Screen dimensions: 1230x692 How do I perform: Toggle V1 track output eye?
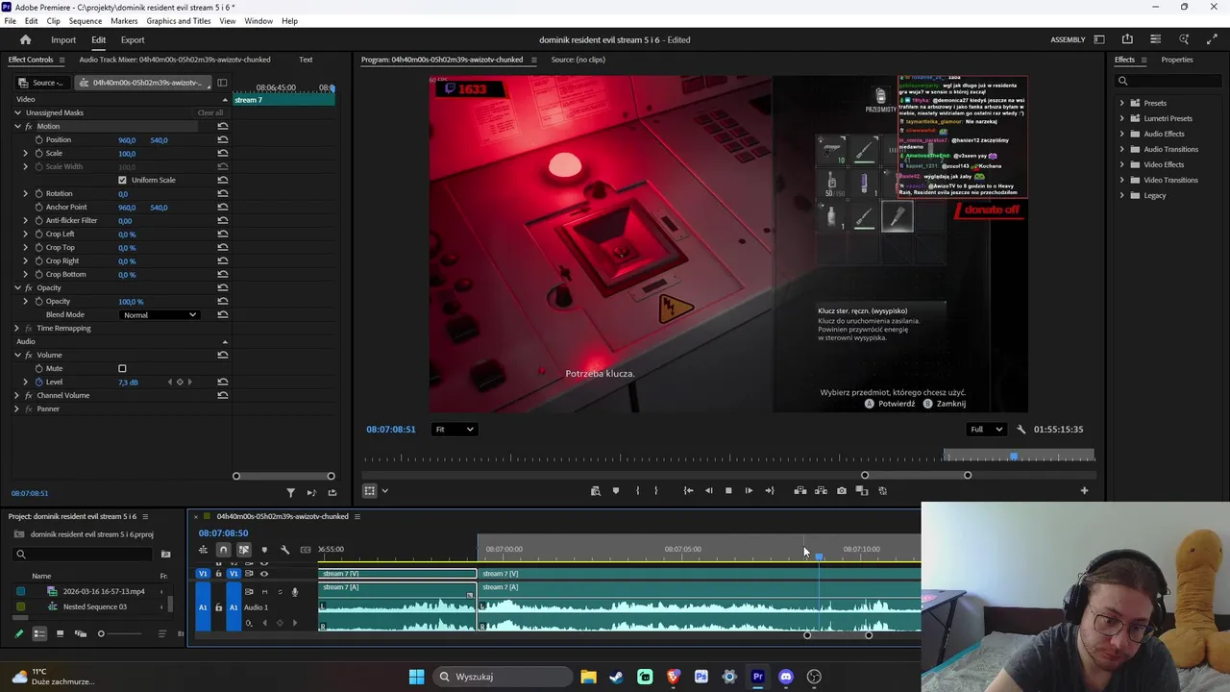(264, 574)
